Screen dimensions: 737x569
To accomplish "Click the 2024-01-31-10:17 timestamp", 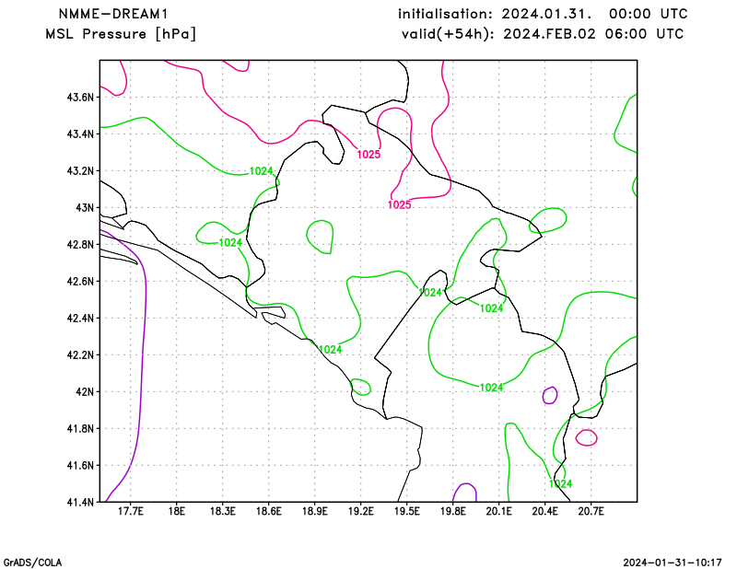I will [673, 563].
